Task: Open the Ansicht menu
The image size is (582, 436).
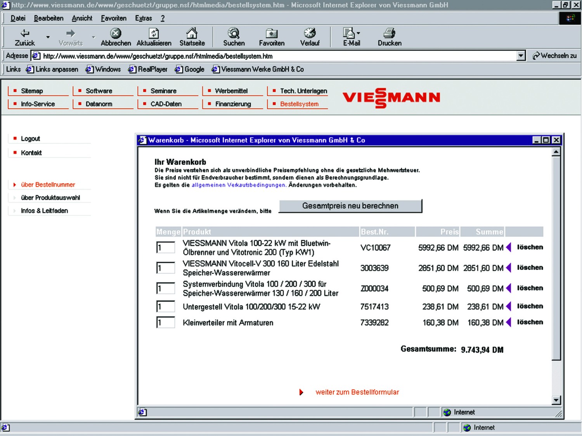Action: 82,18
